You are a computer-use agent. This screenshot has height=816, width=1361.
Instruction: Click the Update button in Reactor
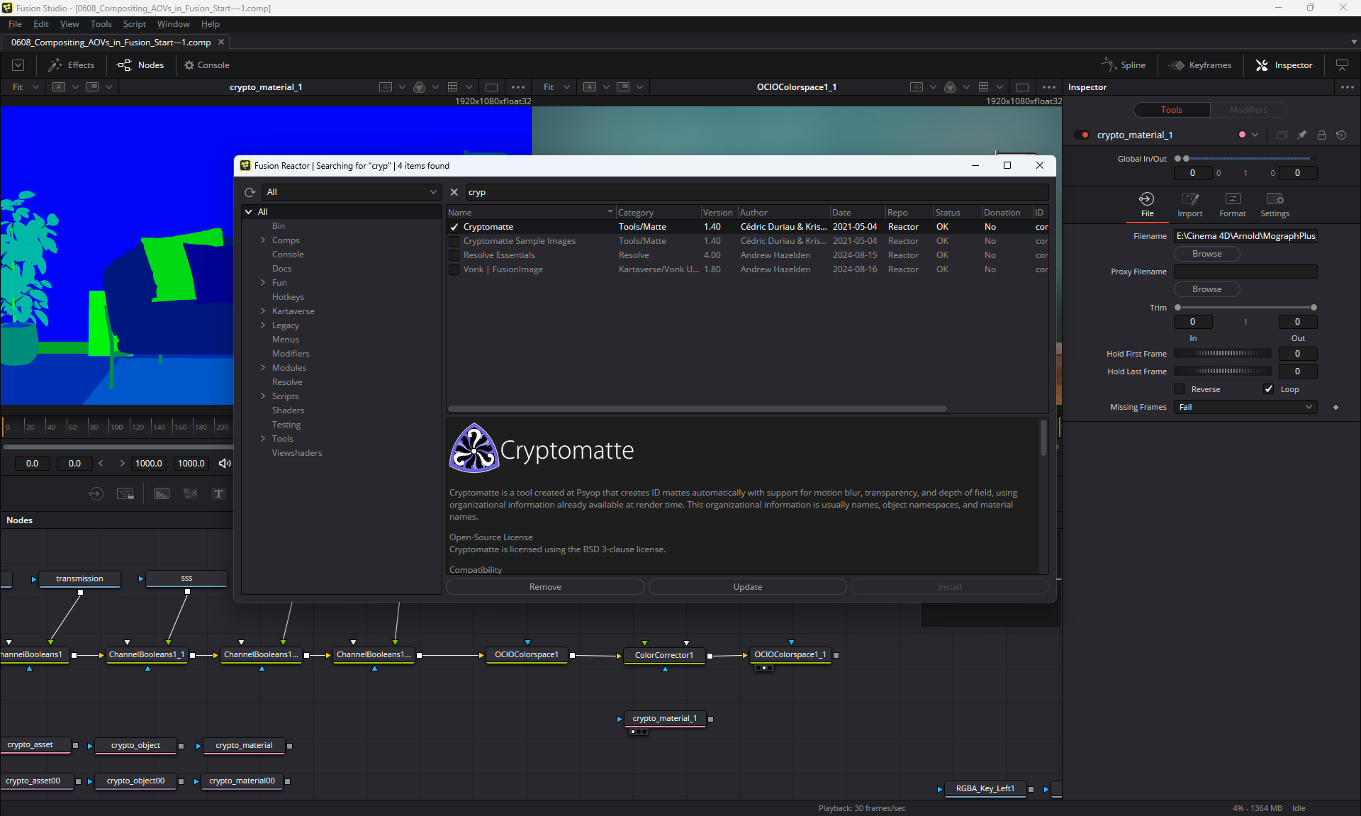pyautogui.click(x=747, y=587)
